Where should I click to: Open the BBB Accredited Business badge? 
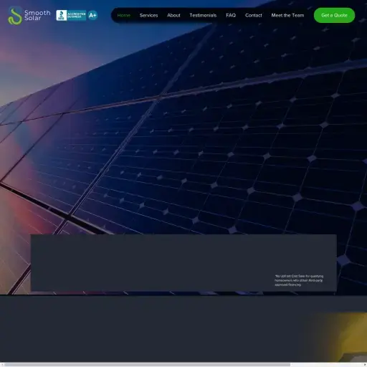point(71,15)
